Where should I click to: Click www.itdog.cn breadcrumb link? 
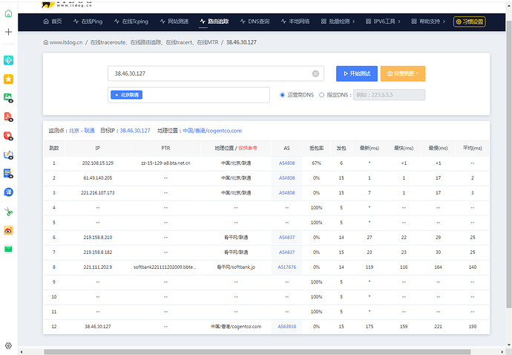(66, 42)
